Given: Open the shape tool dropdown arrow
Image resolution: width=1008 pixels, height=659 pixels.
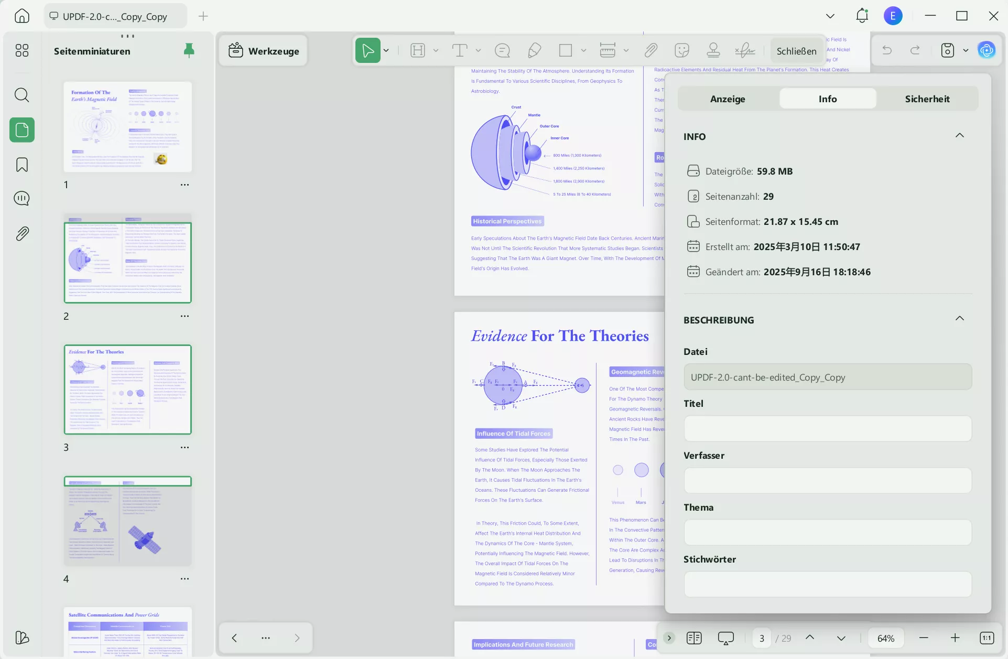Looking at the screenshot, I should point(583,50).
